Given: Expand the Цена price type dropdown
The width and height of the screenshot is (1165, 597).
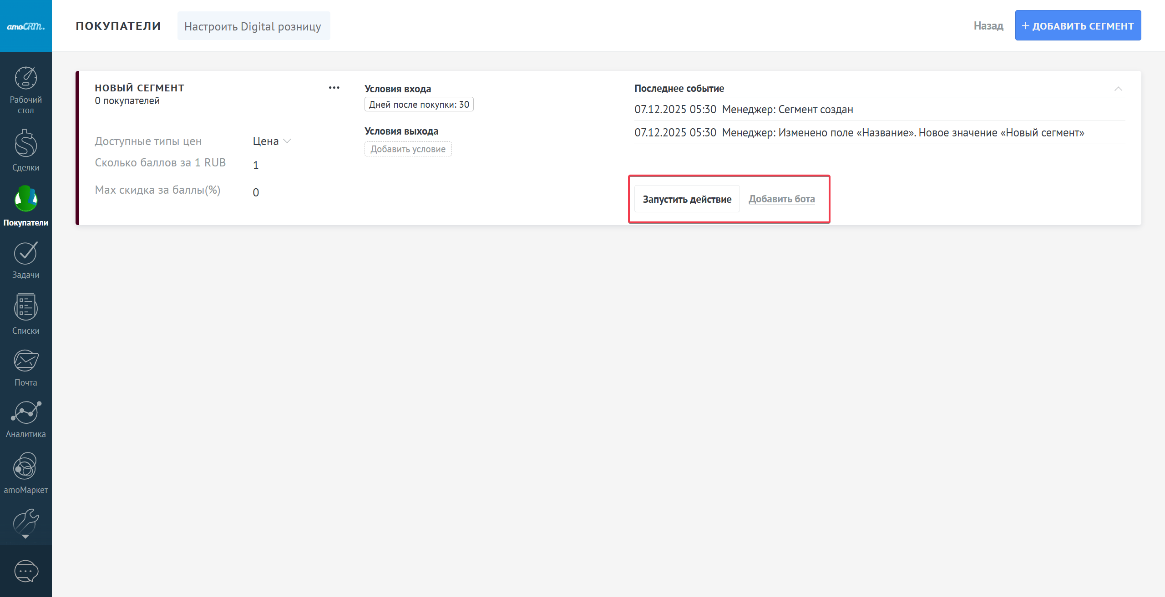Looking at the screenshot, I should coord(271,141).
